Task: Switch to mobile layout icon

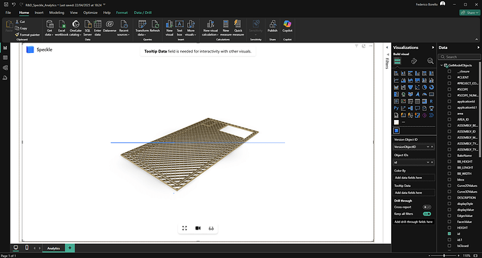Action: tap(27, 248)
